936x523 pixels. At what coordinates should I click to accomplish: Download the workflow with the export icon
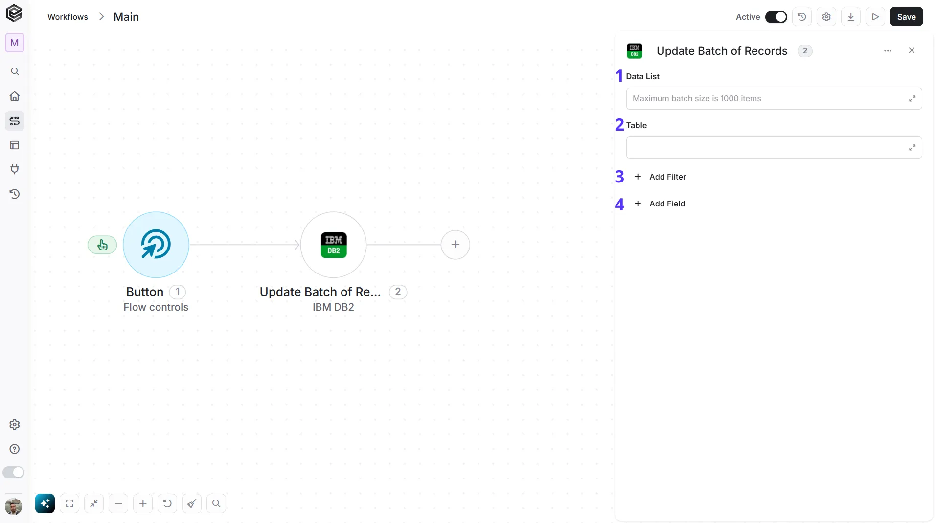click(851, 17)
